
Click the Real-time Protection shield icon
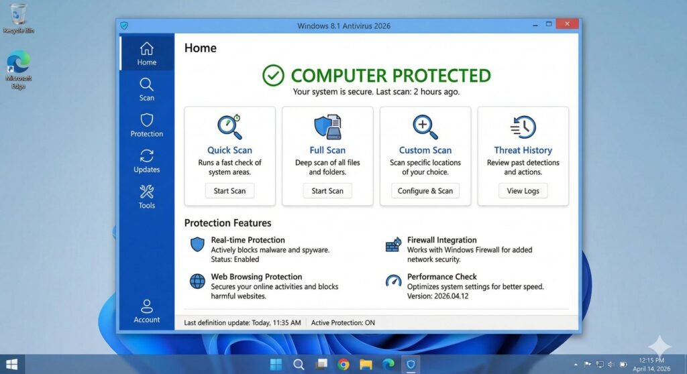197,245
